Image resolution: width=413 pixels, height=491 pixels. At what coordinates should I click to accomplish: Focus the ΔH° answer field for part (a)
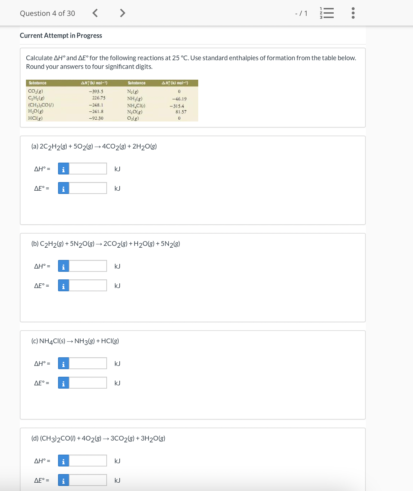[88, 169]
